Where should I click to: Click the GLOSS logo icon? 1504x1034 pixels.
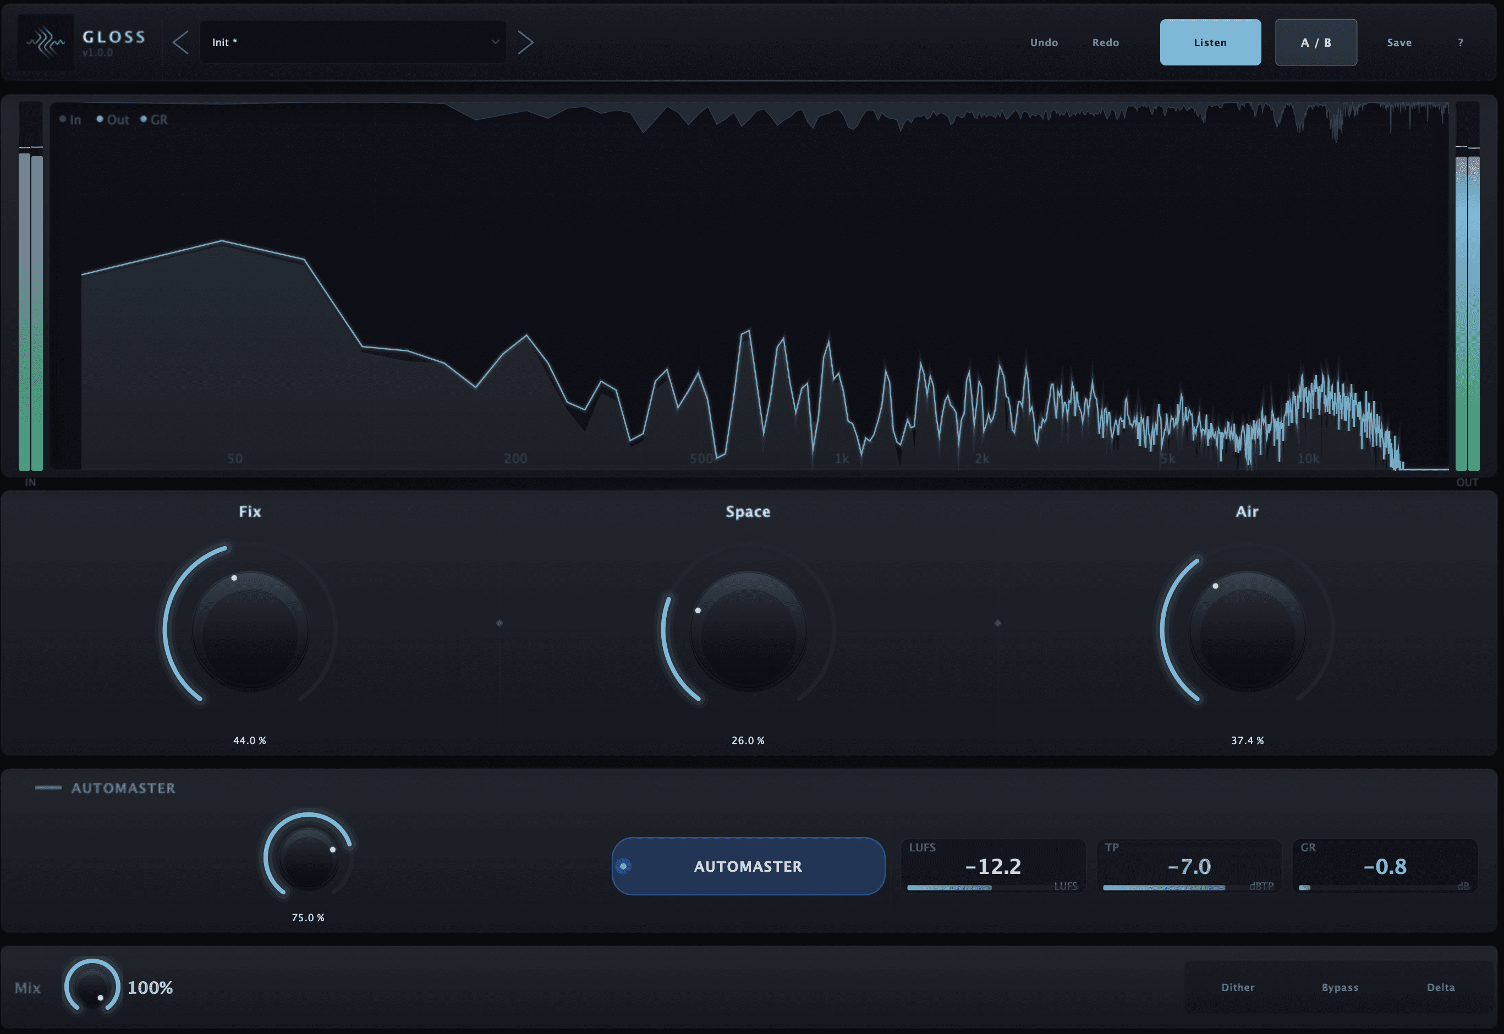click(x=45, y=41)
